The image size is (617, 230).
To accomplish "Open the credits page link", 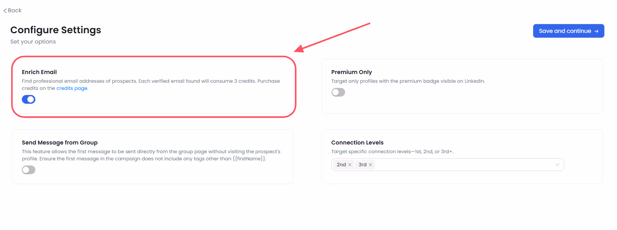I will [x=72, y=88].
